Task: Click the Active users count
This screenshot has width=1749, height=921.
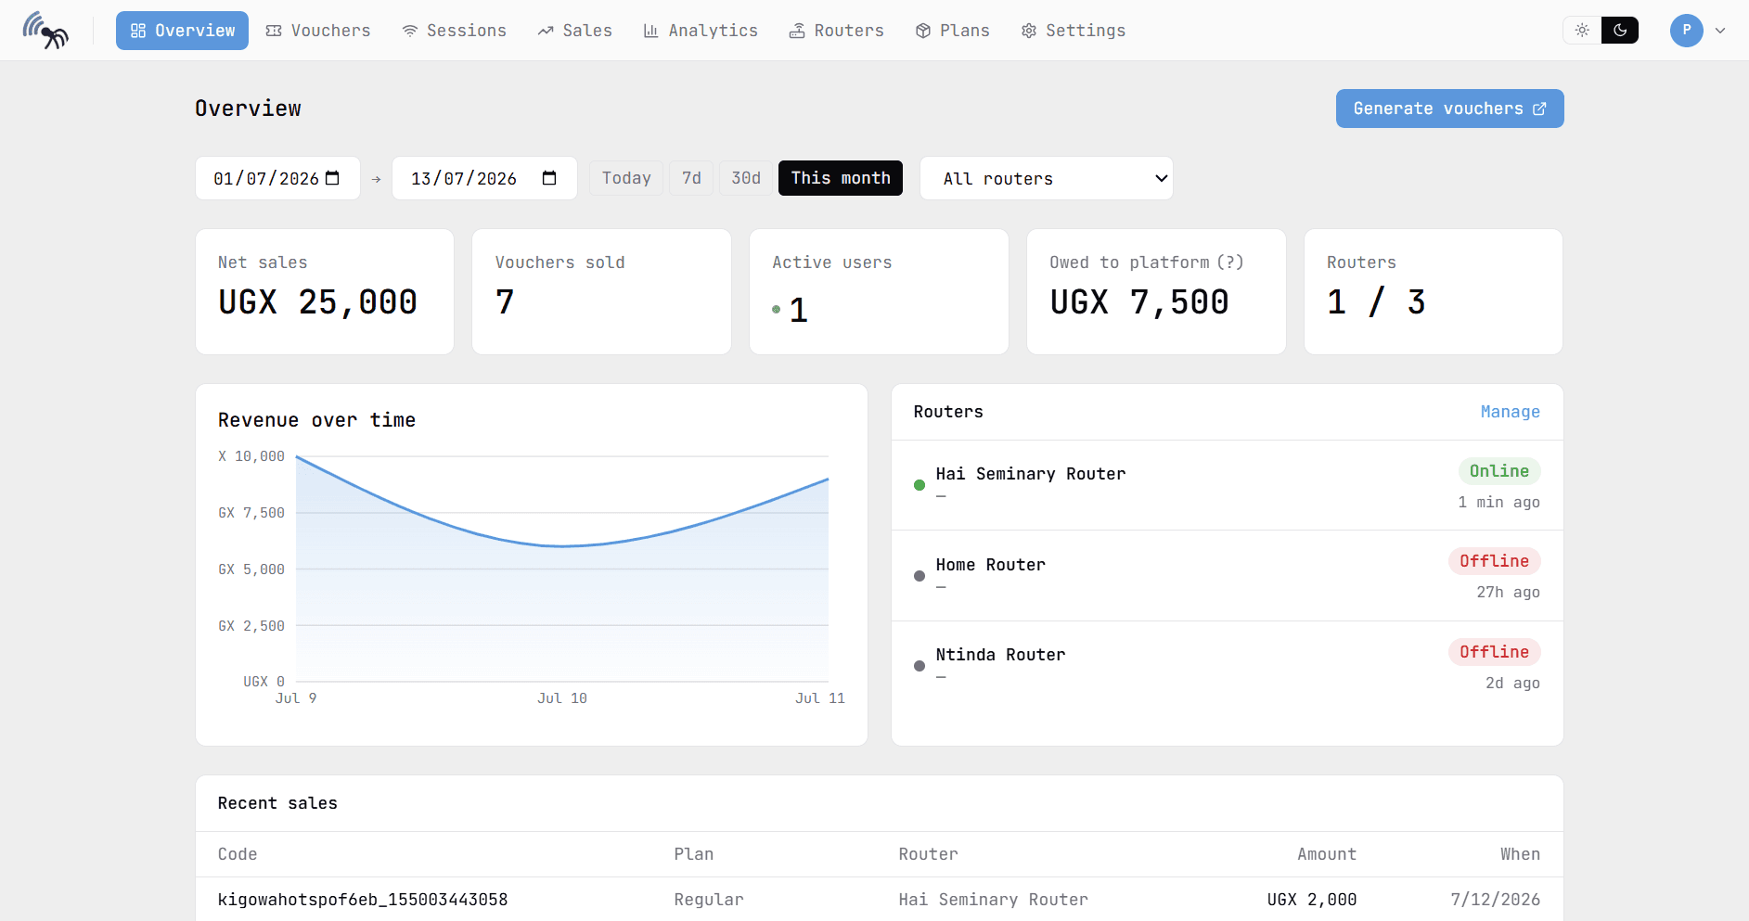Action: (x=799, y=310)
